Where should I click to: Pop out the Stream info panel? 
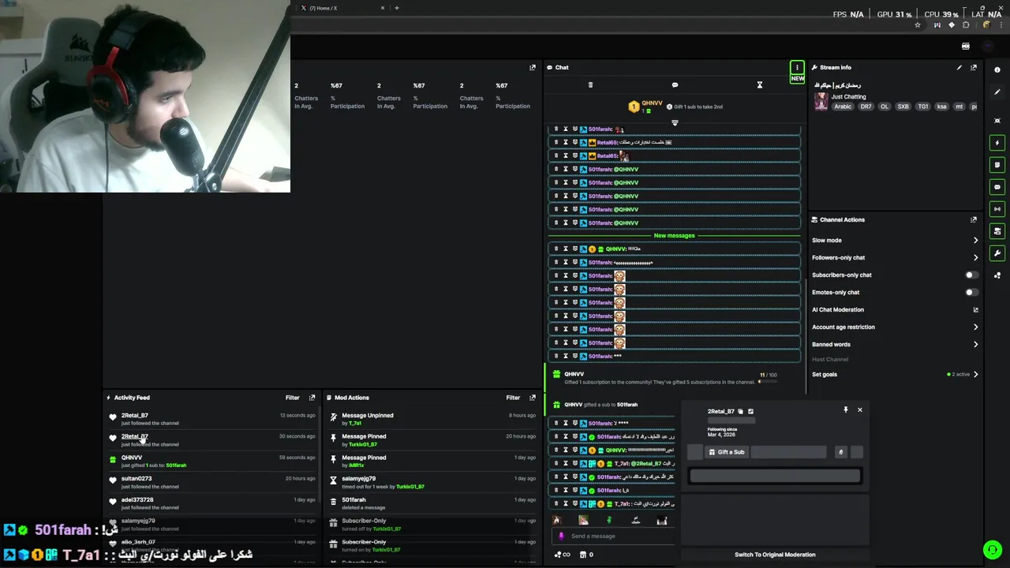point(974,68)
